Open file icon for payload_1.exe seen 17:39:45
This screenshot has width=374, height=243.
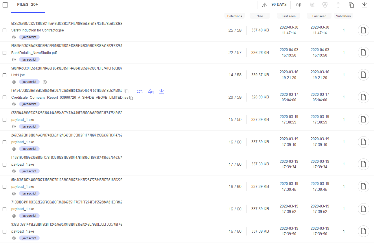click(x=364, y=186)
